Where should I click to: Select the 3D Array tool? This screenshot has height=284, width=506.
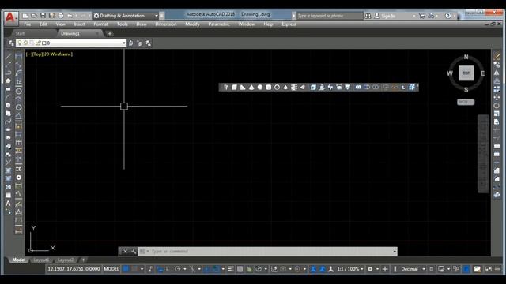412,88
